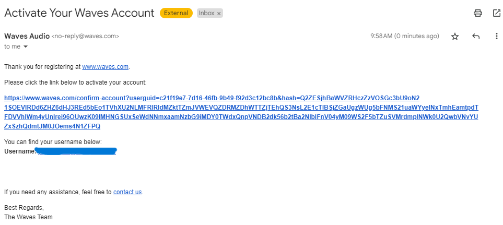The image size is (503, 225).
Task: Click the "Activate Your Waves Account" subject
Action: 79,13
